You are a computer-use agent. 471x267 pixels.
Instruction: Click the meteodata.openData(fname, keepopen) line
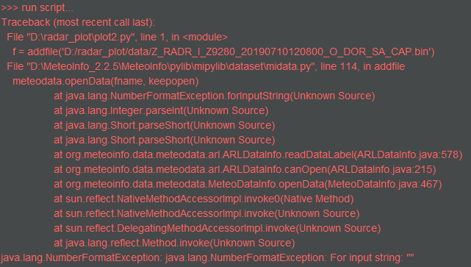click(x=105, y=81)
